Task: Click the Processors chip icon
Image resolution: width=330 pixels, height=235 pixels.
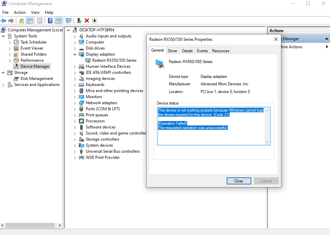Action: [81, 121]
